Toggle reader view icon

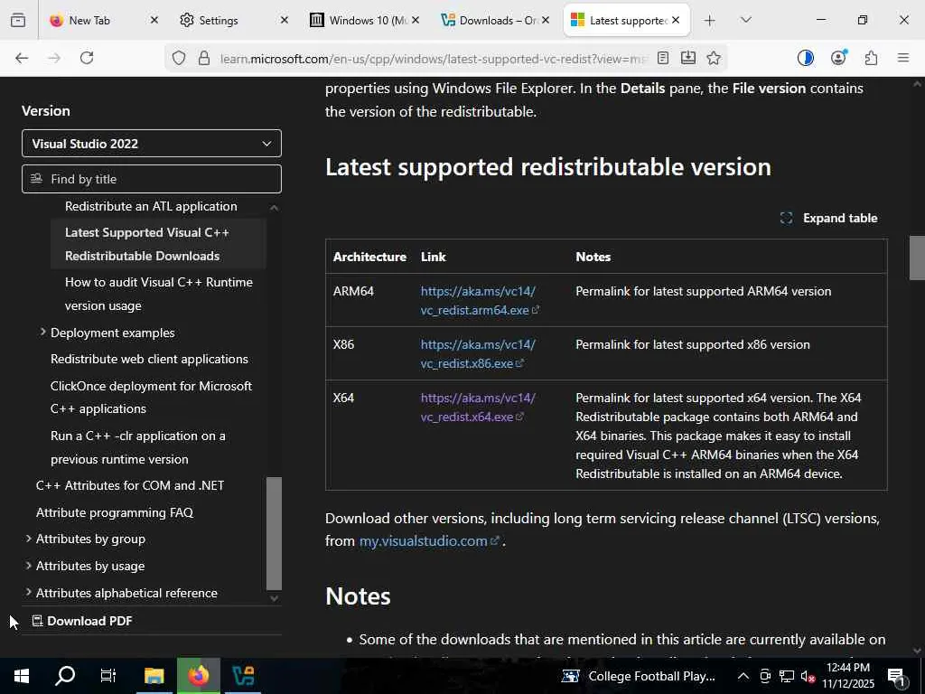pyautogui.click(x=662, y=58)
